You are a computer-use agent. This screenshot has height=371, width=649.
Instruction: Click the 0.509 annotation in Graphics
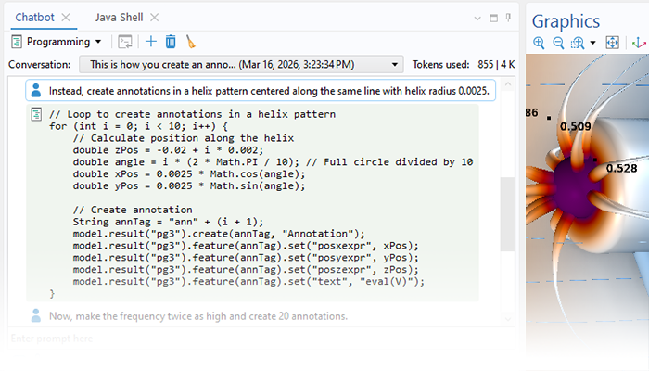[x=576, y=126]
